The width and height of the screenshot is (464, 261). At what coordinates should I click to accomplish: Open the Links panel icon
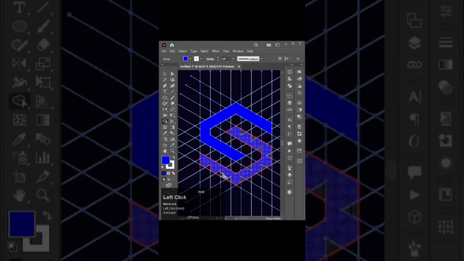289,109
